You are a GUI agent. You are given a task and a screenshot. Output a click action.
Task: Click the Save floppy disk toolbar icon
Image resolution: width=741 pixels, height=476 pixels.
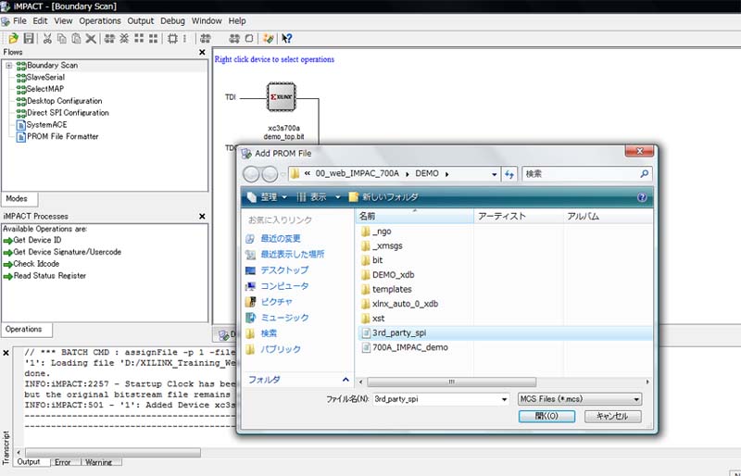pos(29,38)
